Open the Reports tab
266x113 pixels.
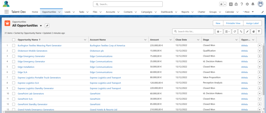coord(185,12)
